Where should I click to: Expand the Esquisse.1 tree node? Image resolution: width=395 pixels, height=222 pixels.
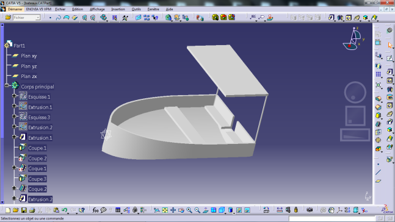[x=14, y=96]
